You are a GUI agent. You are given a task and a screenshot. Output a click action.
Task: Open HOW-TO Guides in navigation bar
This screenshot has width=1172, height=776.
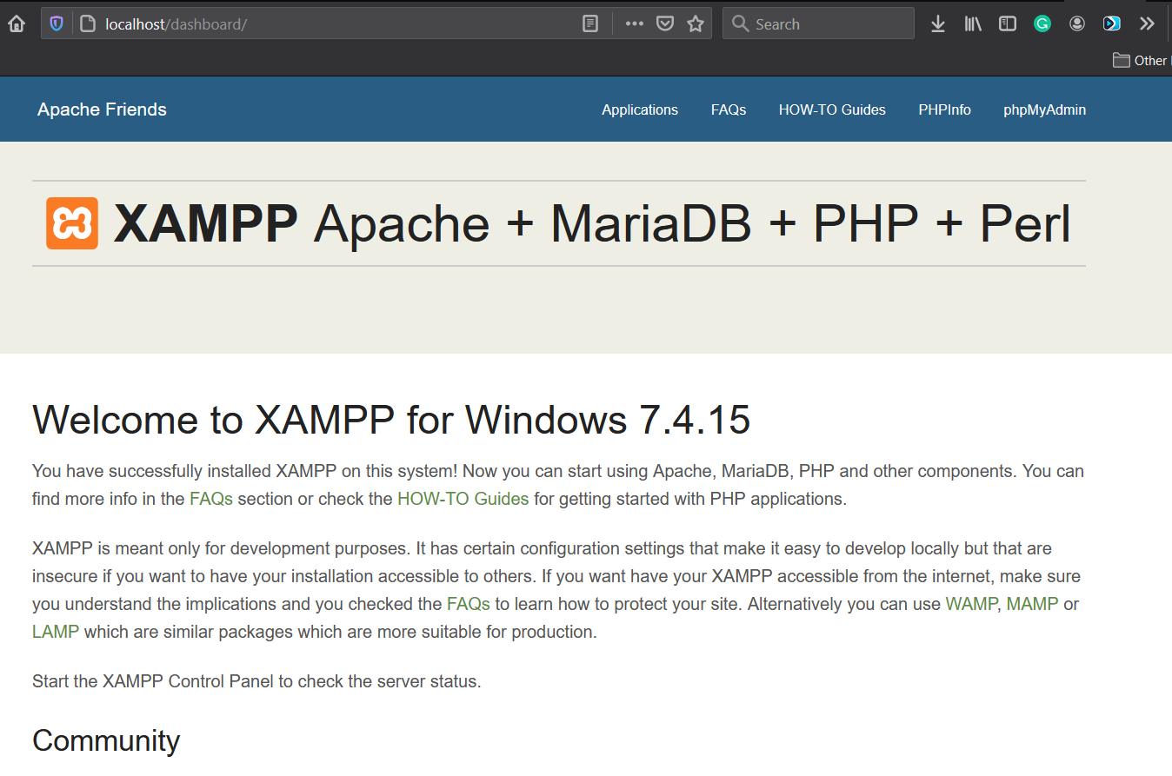coord(832,110)
